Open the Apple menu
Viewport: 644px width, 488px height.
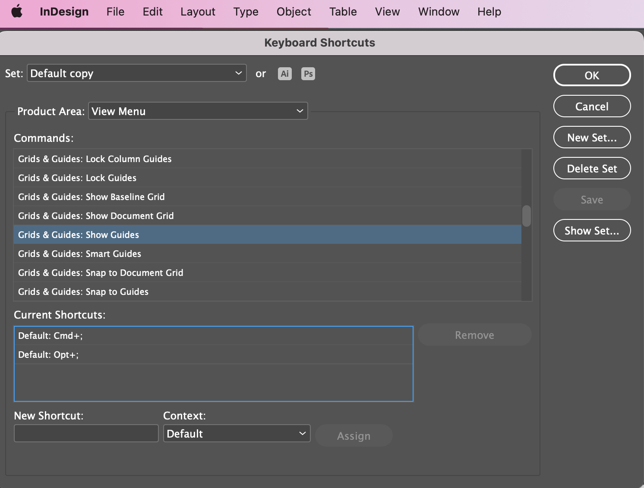(16, 12)
